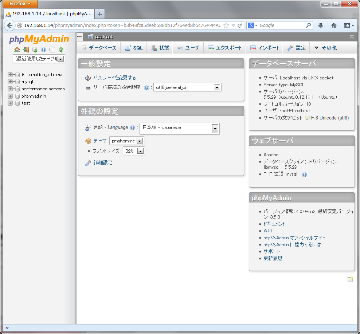Open the Firefox bookmarks menu icon
This screenshot has width=360, height=334.
(349, 25)
